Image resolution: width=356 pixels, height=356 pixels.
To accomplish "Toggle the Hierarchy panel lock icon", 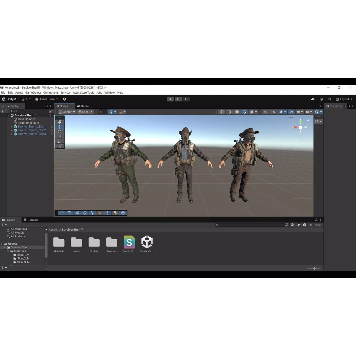I will pyautogui.click(x=46, y=106).
